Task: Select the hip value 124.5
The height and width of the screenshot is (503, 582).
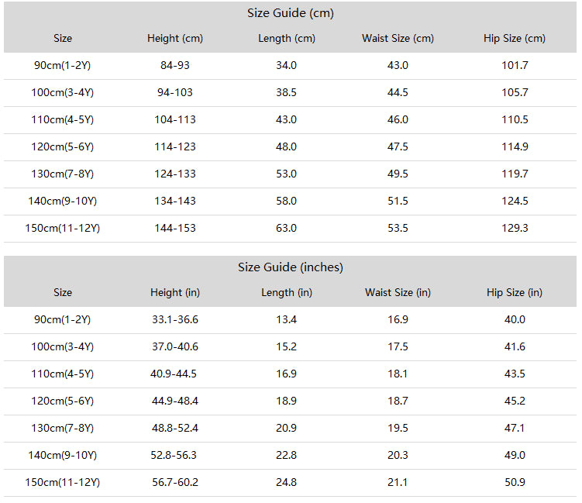Action: pyautogui.click(x=515, y=201)
